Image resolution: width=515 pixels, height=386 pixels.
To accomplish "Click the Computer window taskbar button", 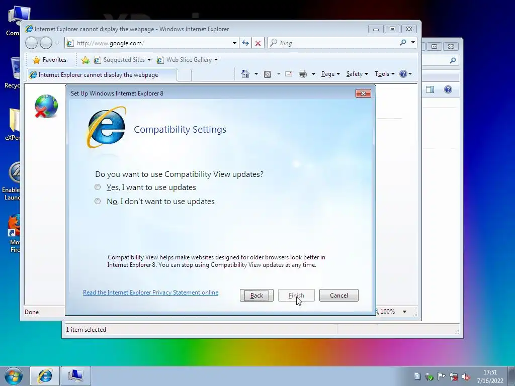I will click(x=76, y=376).
